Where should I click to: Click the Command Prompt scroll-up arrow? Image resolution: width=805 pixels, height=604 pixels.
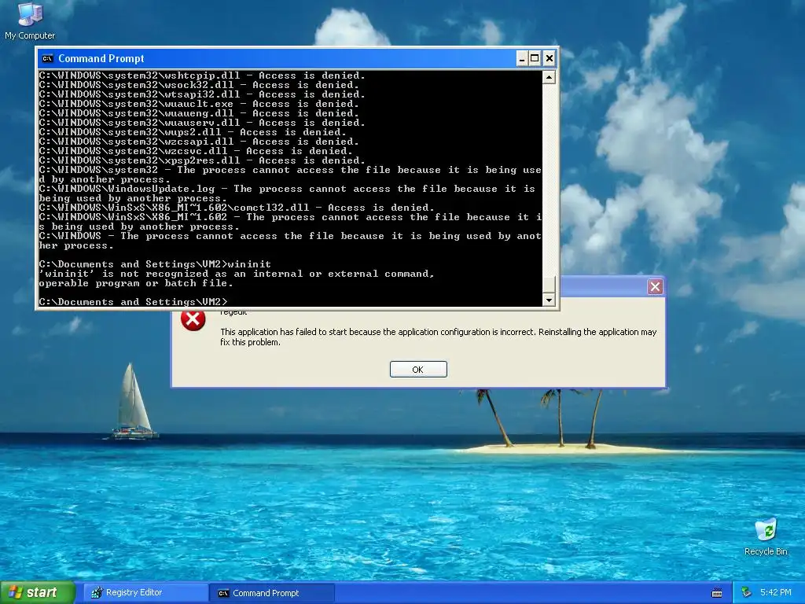(x=549, y=78)
